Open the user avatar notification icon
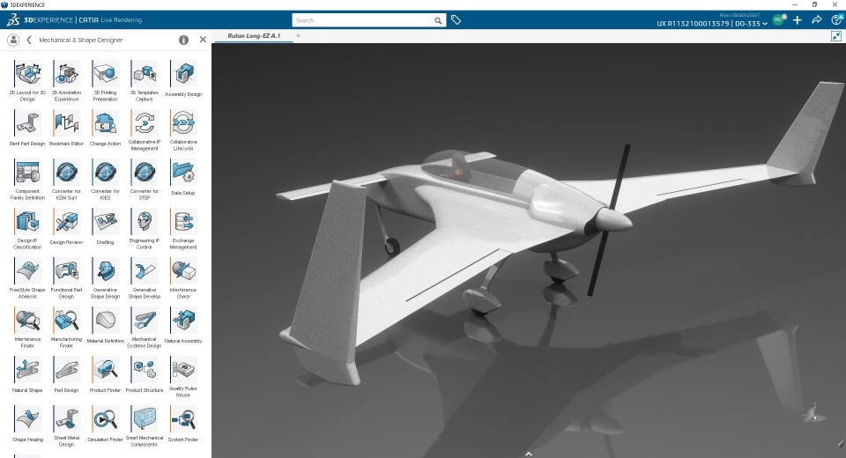 click(778, 20)
